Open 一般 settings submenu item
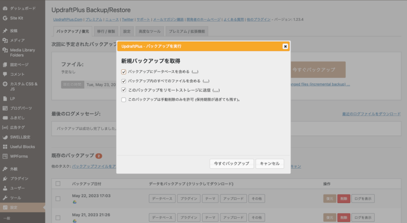Viewport: 407px width, 223px height. (x=7, y=218)
